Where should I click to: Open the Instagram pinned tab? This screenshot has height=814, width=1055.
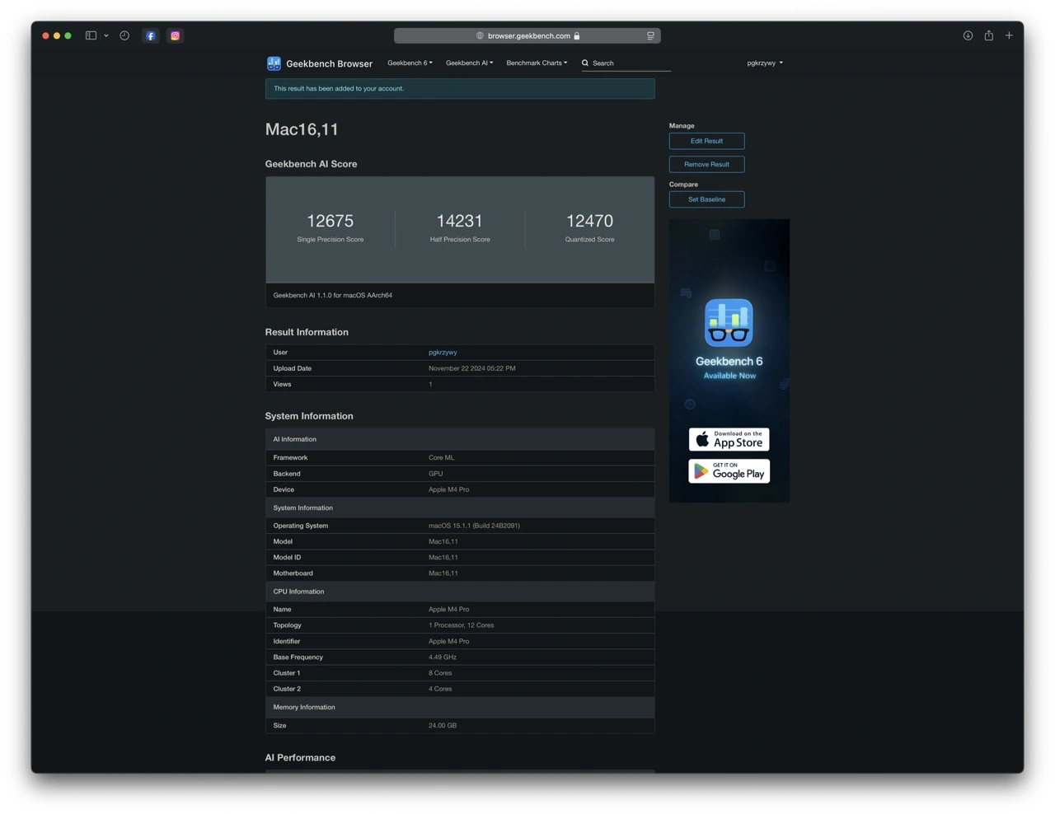(175, 35)
